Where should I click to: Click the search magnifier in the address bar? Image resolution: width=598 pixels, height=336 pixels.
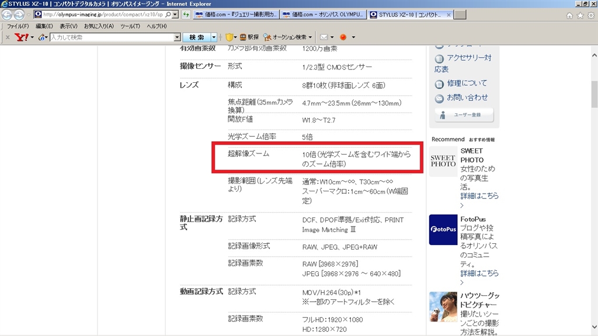coord(168,15)
